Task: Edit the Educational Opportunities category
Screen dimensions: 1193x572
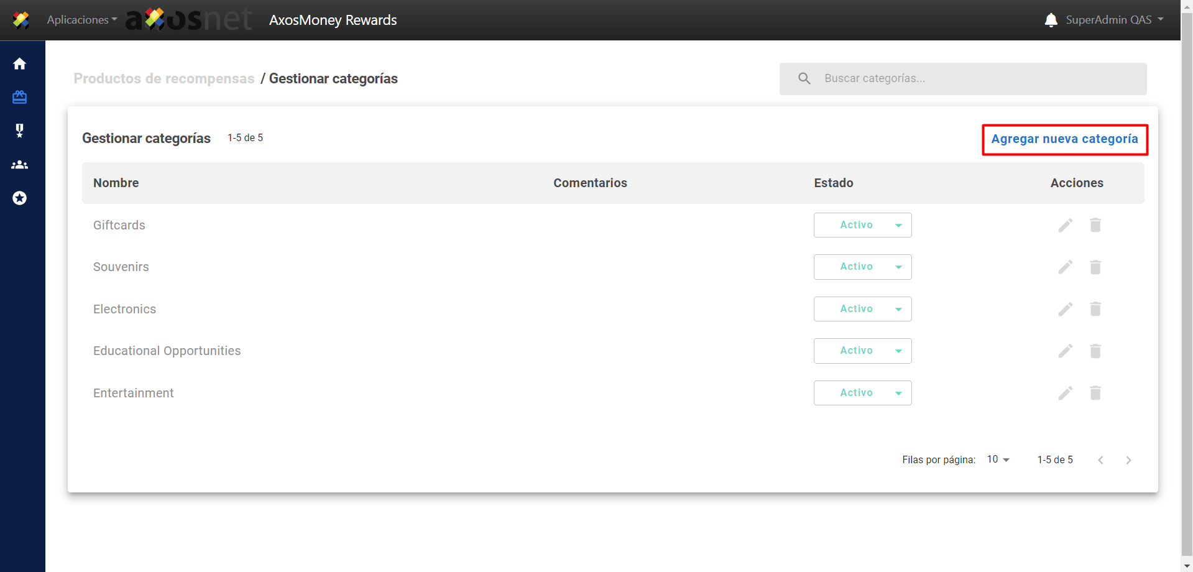Action: (x=1066, y=351)
